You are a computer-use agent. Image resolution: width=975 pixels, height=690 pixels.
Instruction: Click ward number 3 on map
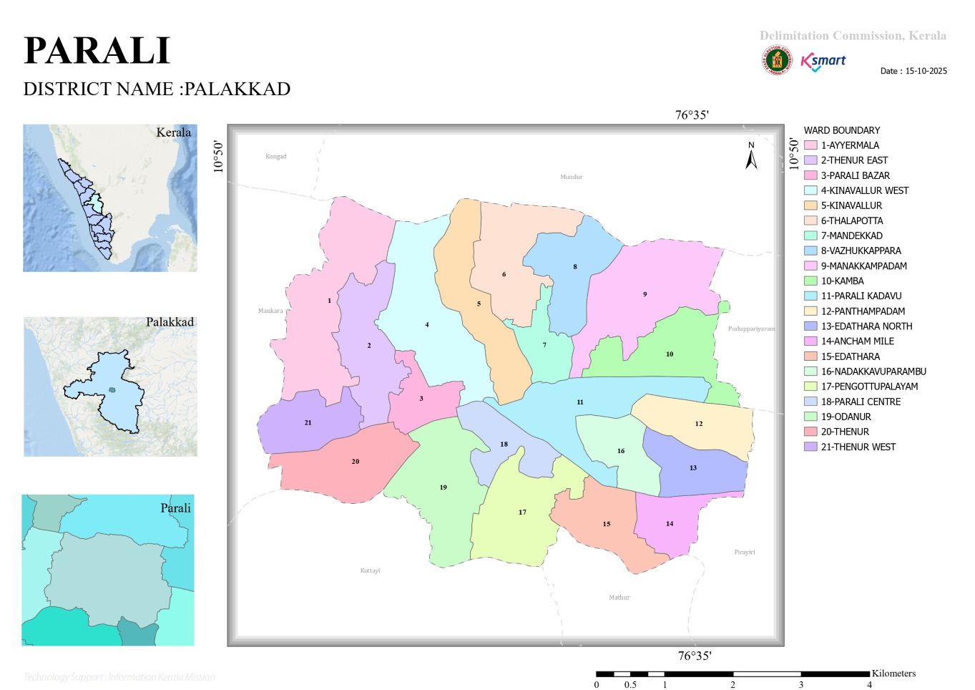(421, 399)
